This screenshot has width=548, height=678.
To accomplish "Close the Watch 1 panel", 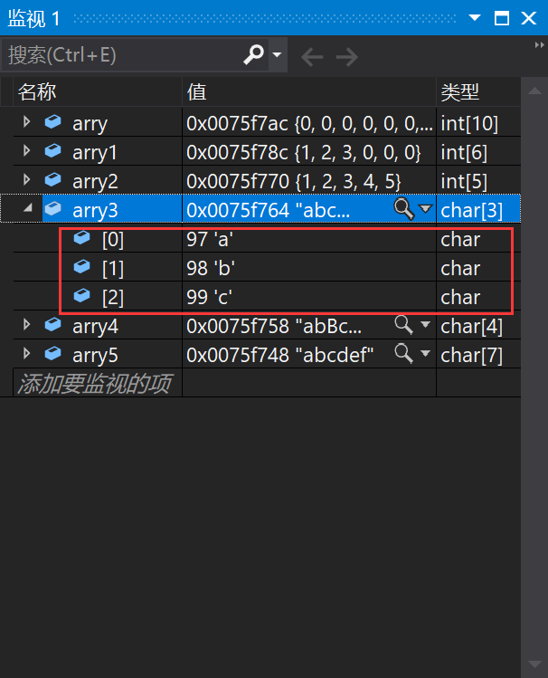I will pyautogui.click(x=529, y=18).
